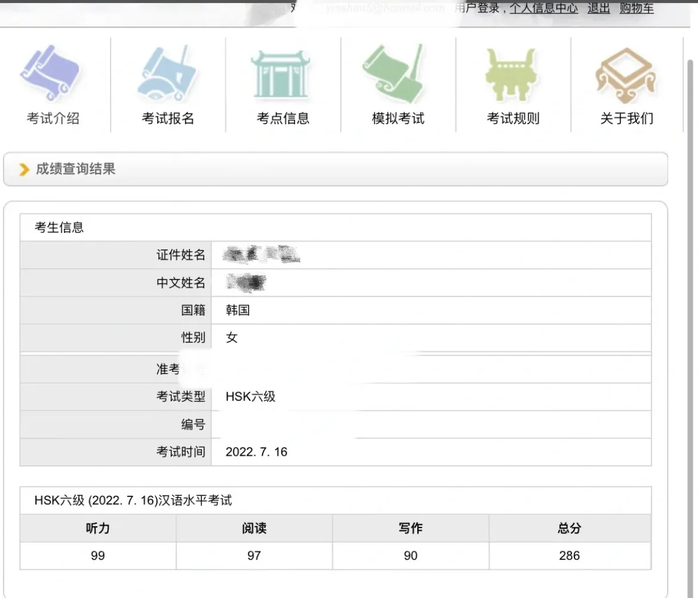
Task: Click the 总分 column header
Action: (570, 528)
